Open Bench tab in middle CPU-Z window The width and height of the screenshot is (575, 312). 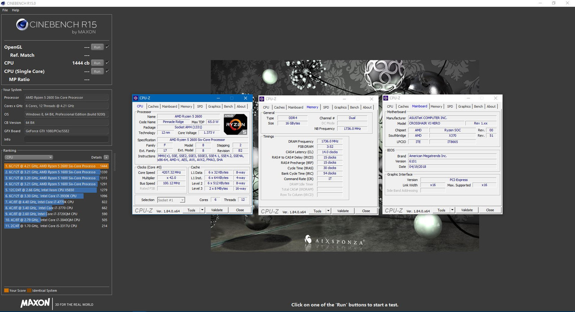coord(354,107)
